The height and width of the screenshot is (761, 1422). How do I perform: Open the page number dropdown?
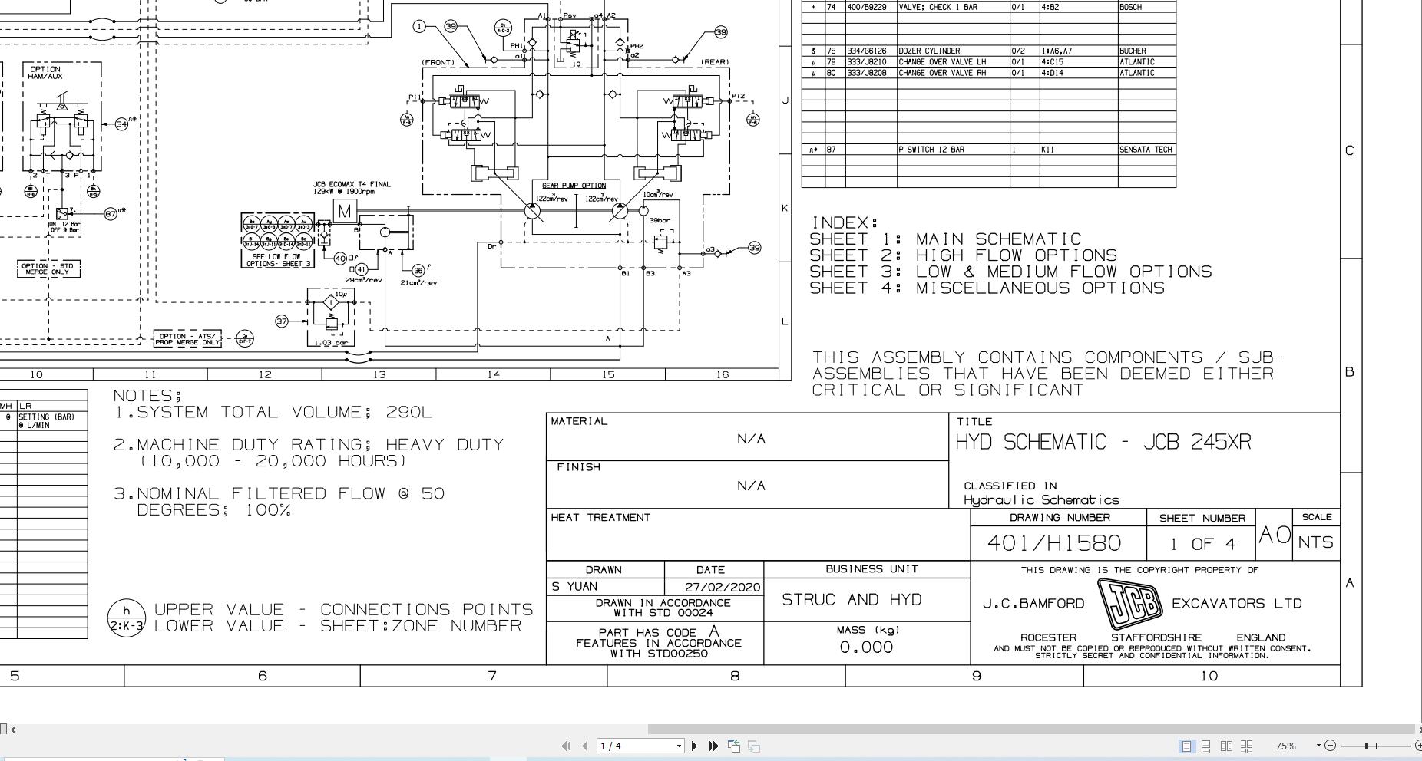pos(679,746)
